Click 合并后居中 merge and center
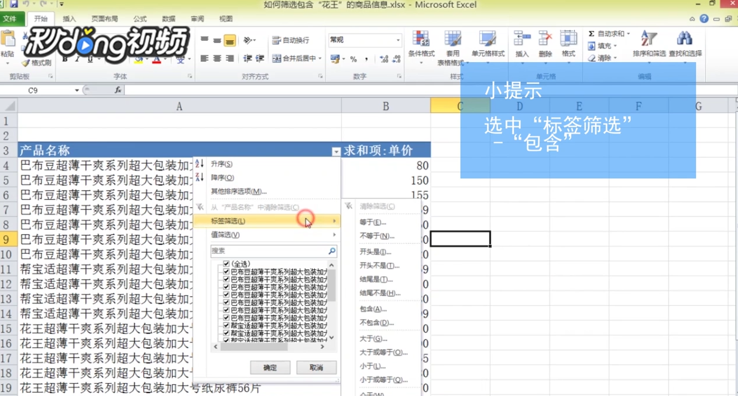Image resolution: width=738 pixels, height=396 pixels. point(294,59)
